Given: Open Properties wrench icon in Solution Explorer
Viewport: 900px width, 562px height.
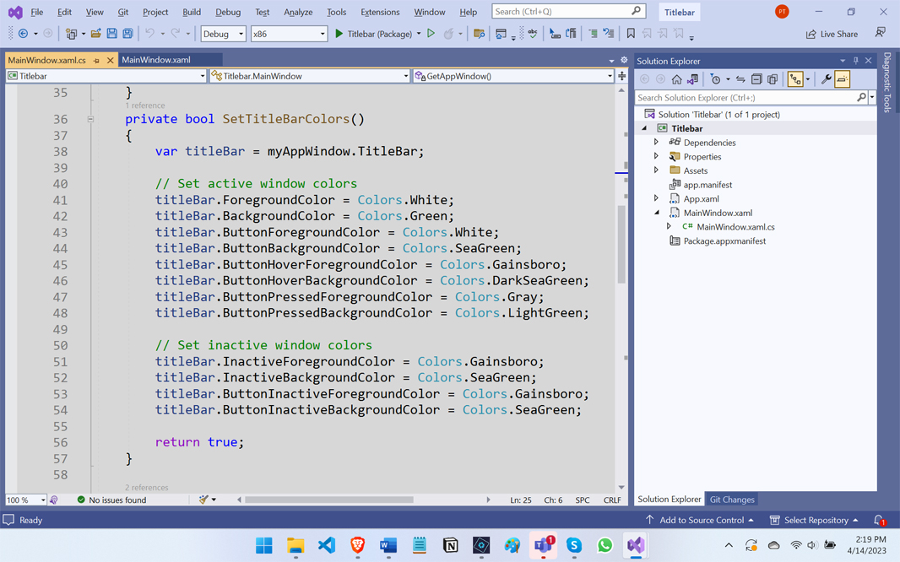Looking at the screenshot, I should [826, 79].
